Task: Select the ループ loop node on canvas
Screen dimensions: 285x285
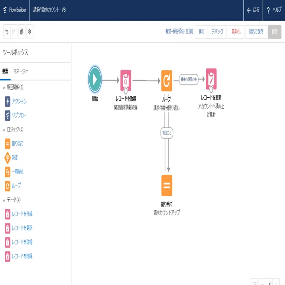Action: tap(167, 80)
